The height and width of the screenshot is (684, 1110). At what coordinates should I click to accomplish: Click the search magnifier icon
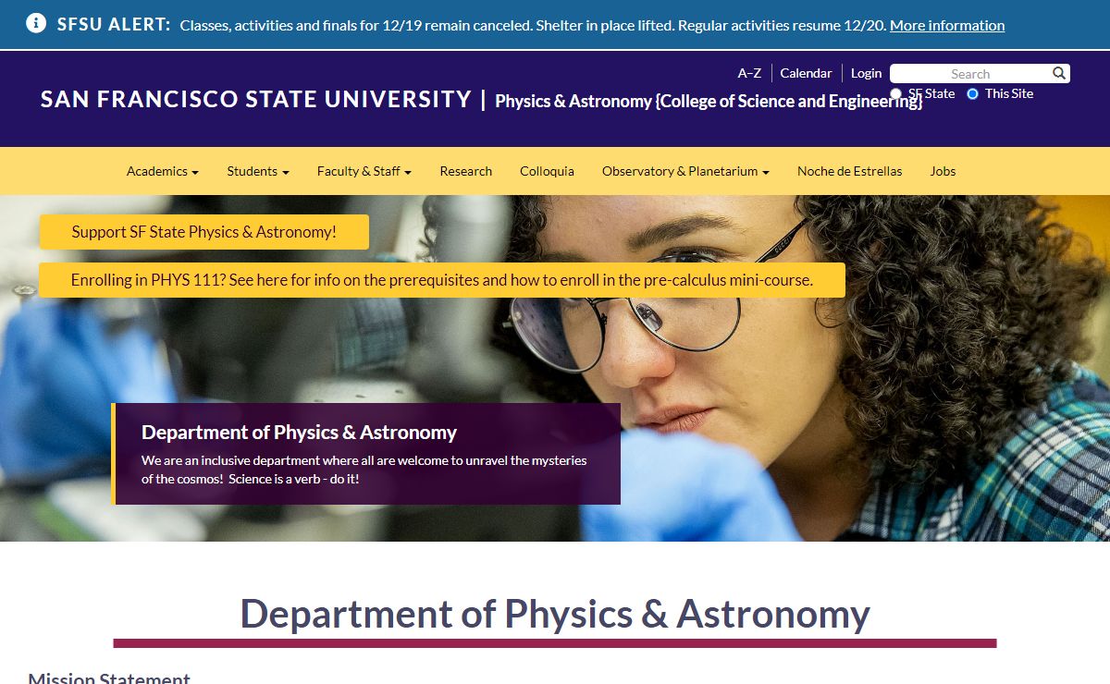(1059, 73)
